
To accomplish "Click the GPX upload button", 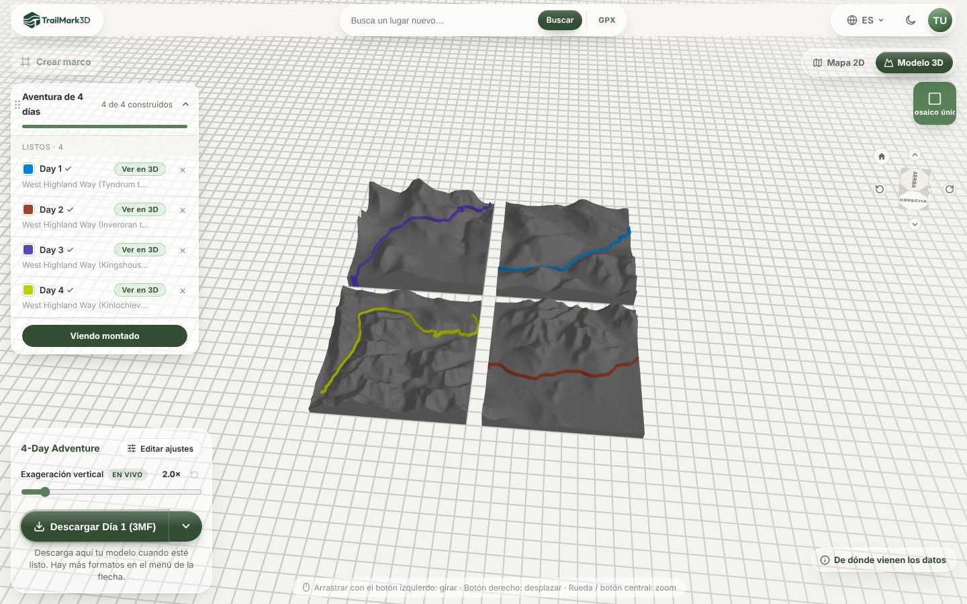I will [607, 20].
